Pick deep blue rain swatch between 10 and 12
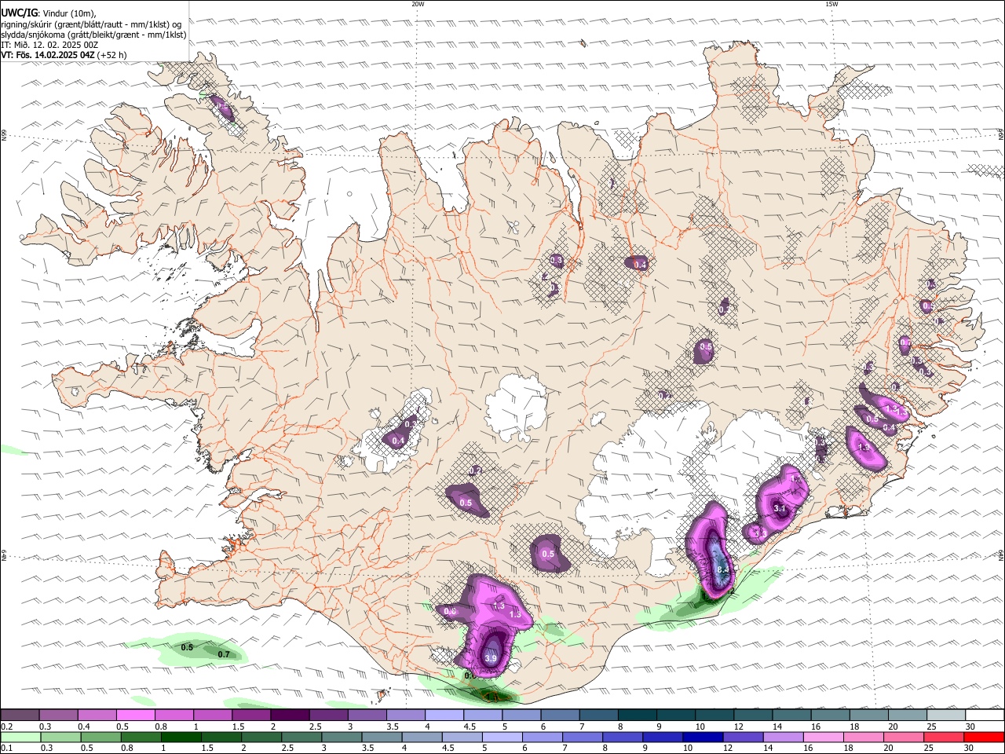 703,737
